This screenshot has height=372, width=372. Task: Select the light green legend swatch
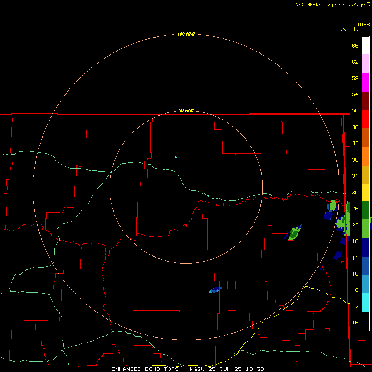tap(365, 229)
